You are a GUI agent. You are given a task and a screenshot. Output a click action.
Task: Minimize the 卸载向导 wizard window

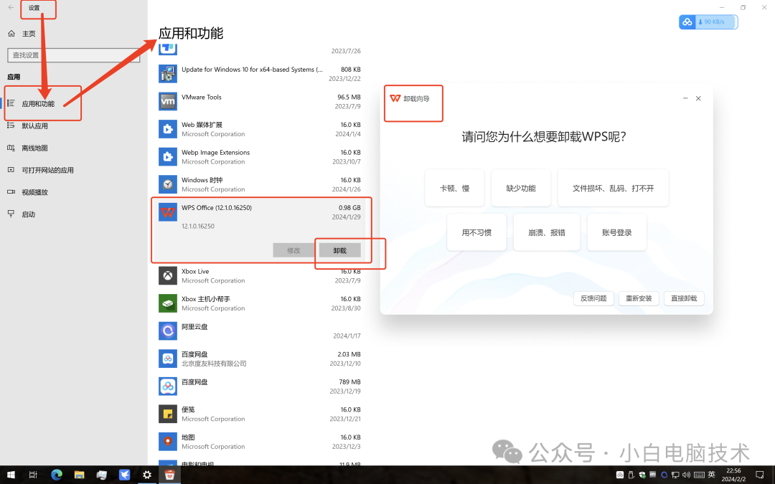tap(685, 98)
